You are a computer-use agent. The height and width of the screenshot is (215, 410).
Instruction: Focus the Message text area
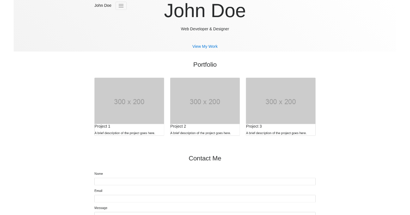(205, 214)
